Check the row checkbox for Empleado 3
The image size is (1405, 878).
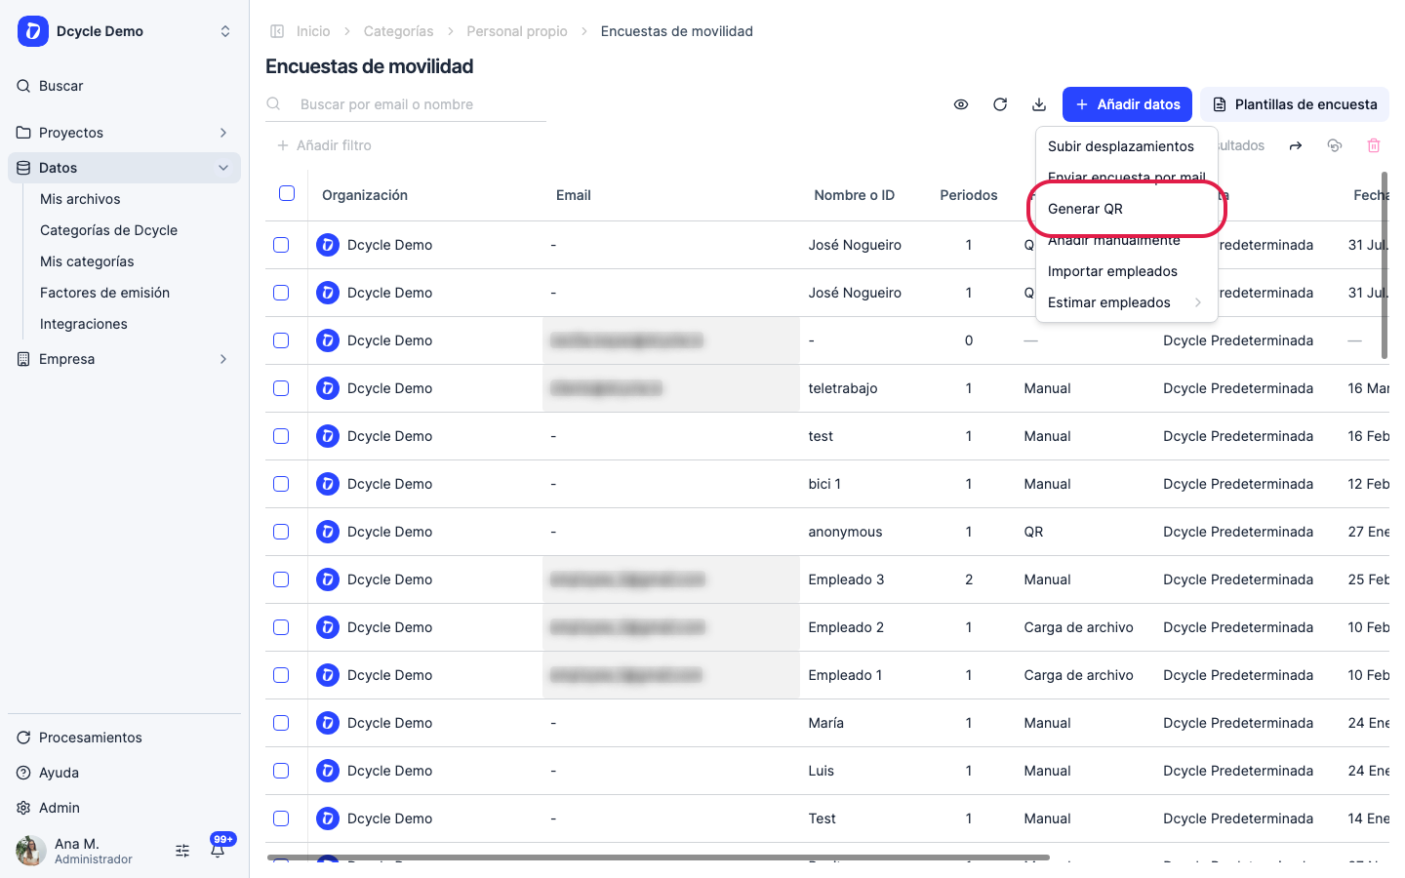pos(281,579)
